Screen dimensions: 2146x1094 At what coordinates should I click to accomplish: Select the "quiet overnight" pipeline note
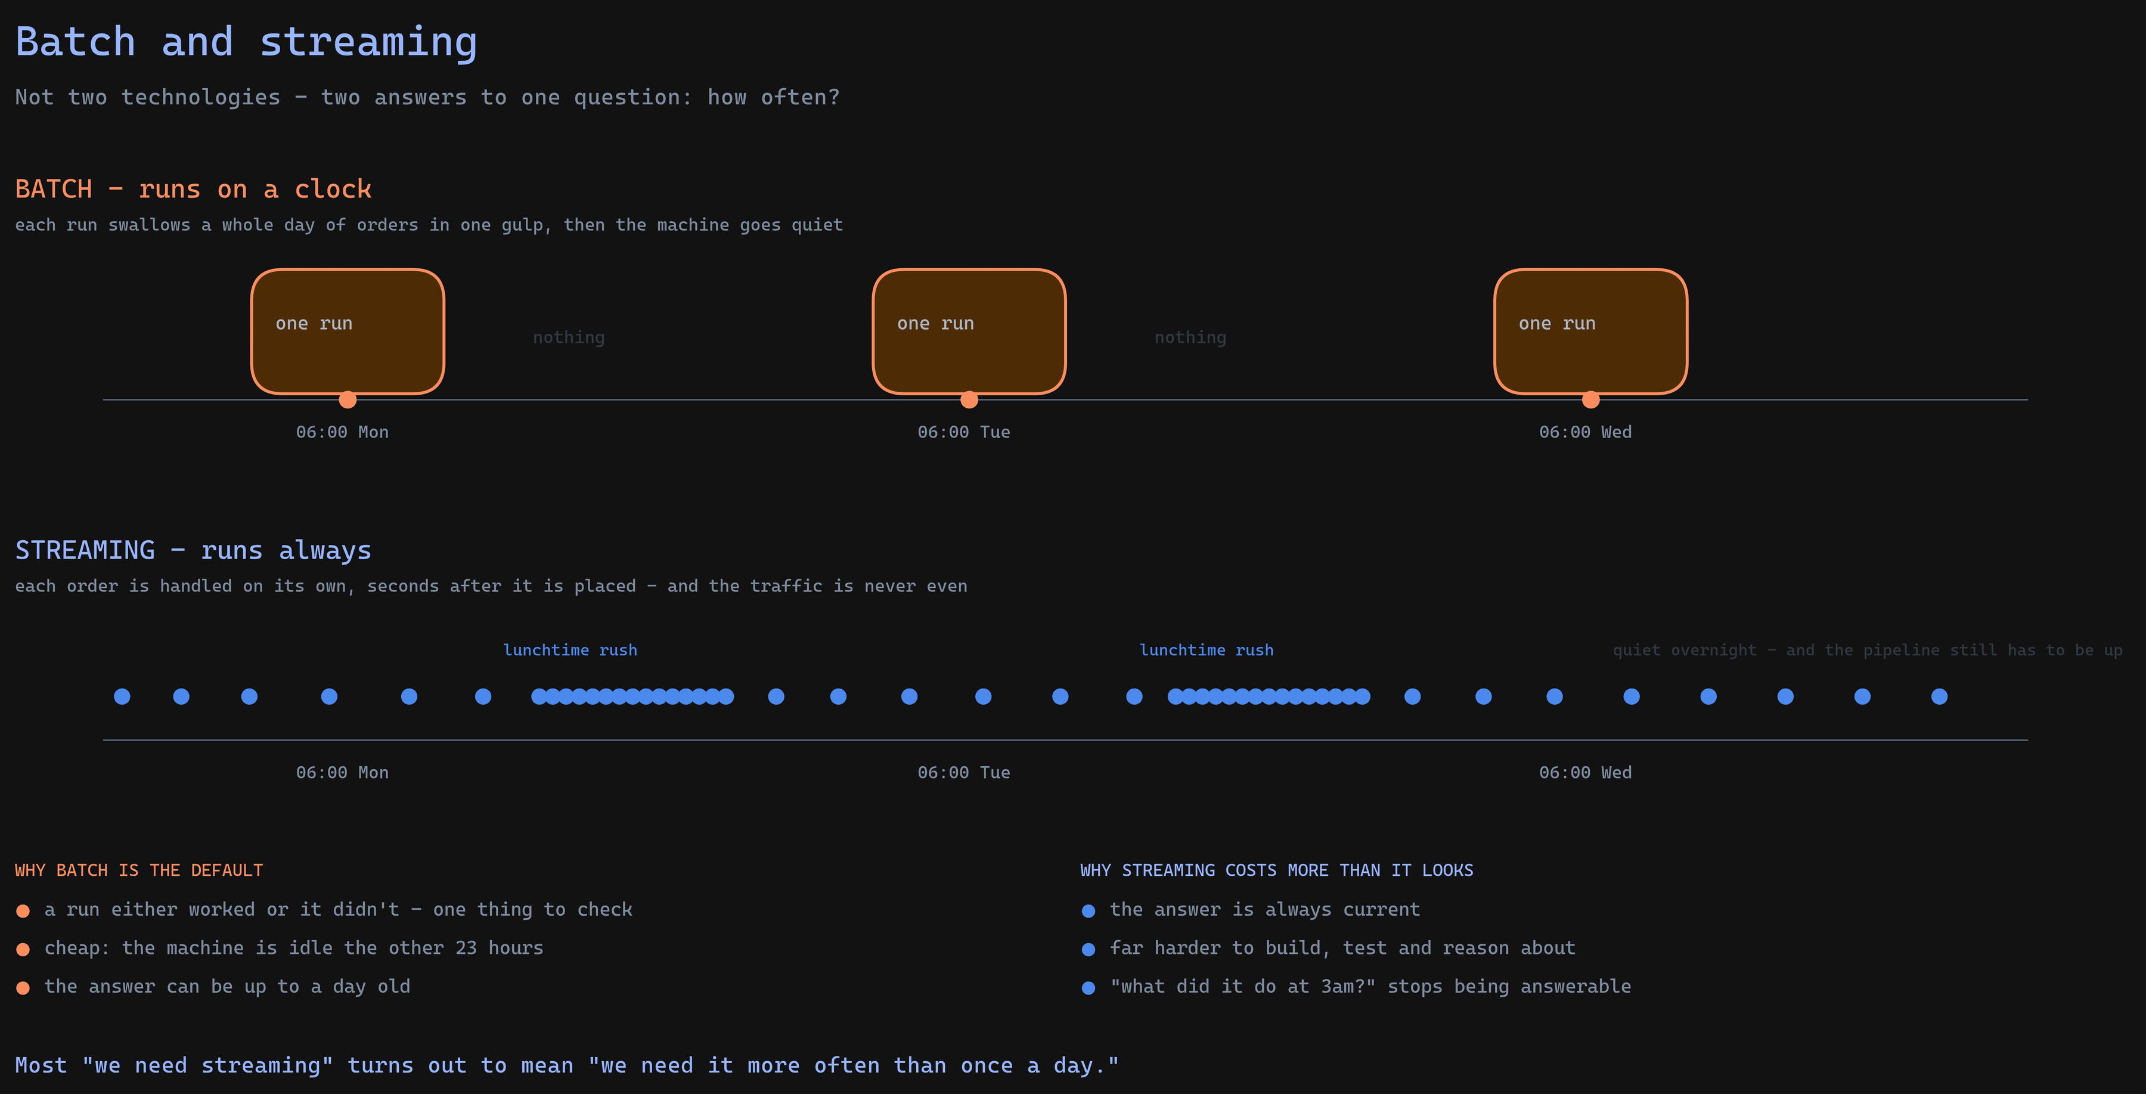1867,650
